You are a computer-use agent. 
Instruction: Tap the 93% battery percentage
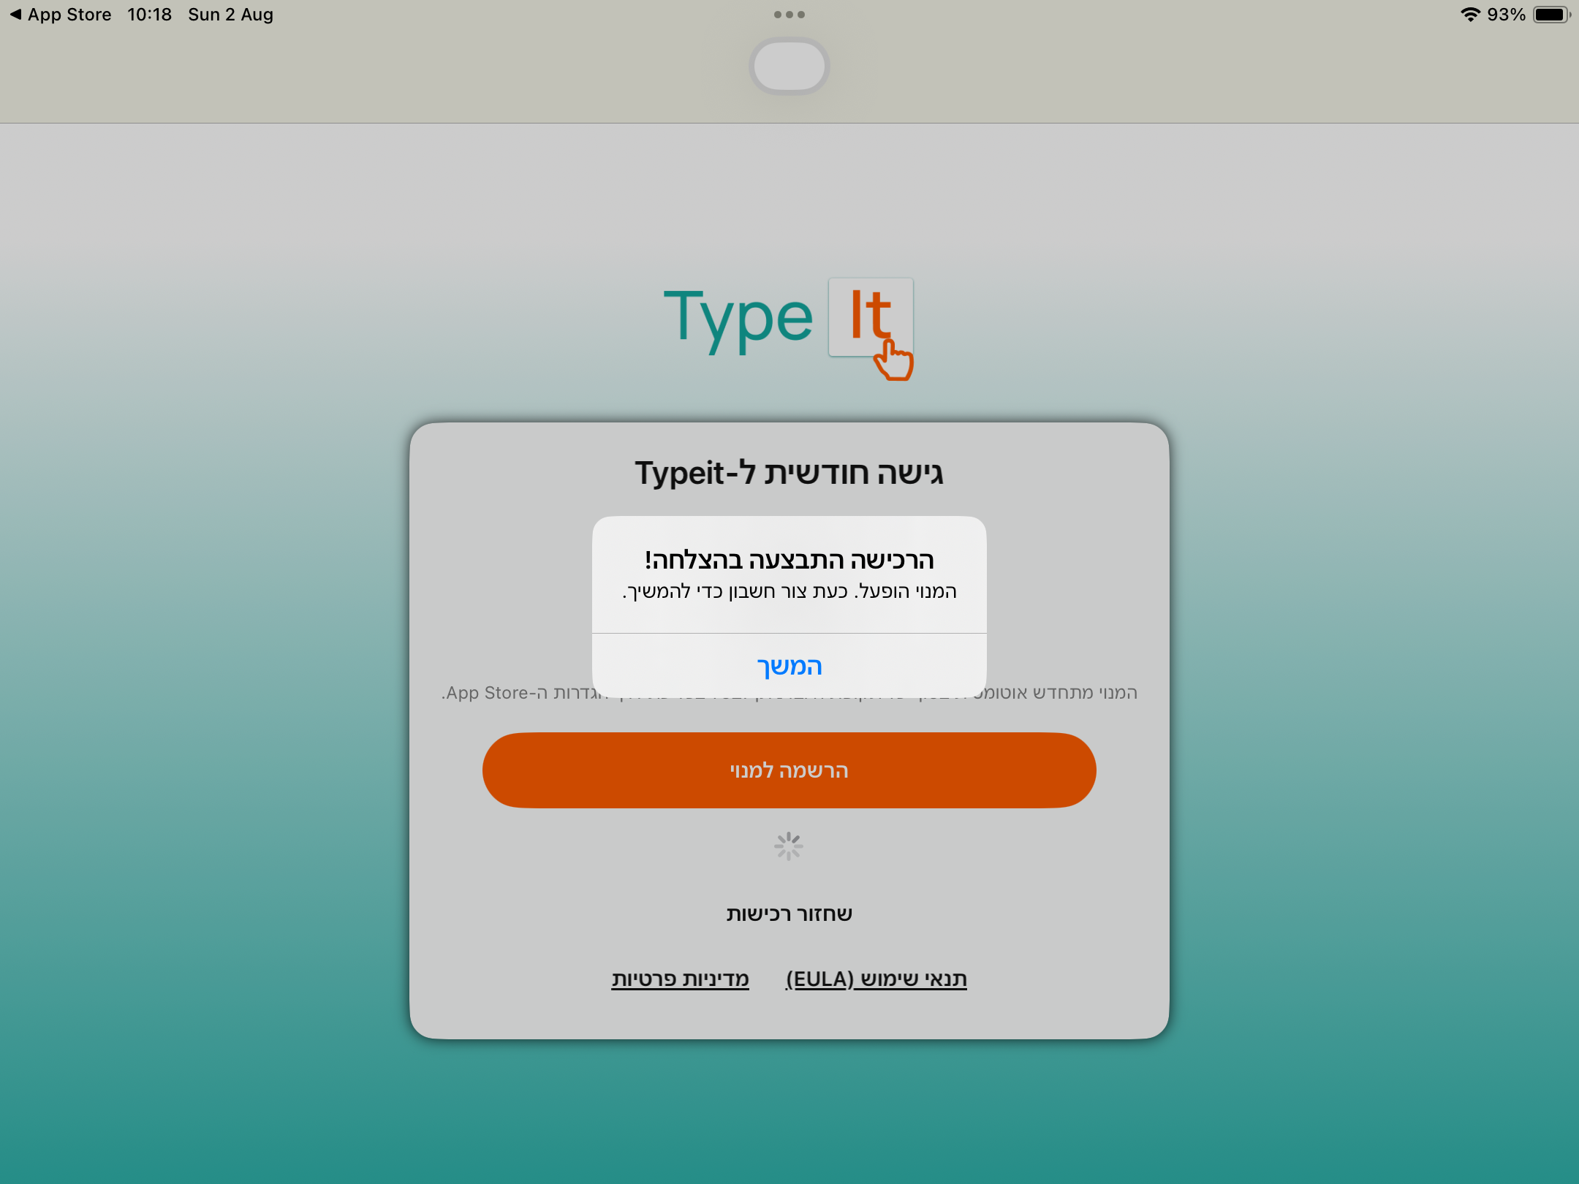(x=1507, y=15)
